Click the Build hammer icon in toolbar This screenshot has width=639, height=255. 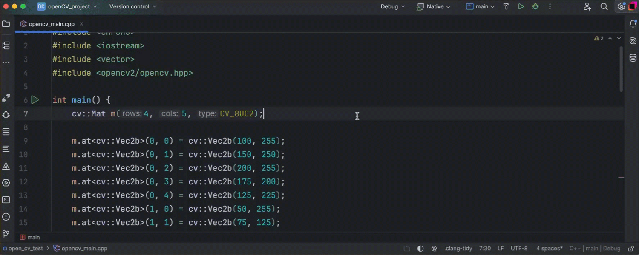pos(507,7)
